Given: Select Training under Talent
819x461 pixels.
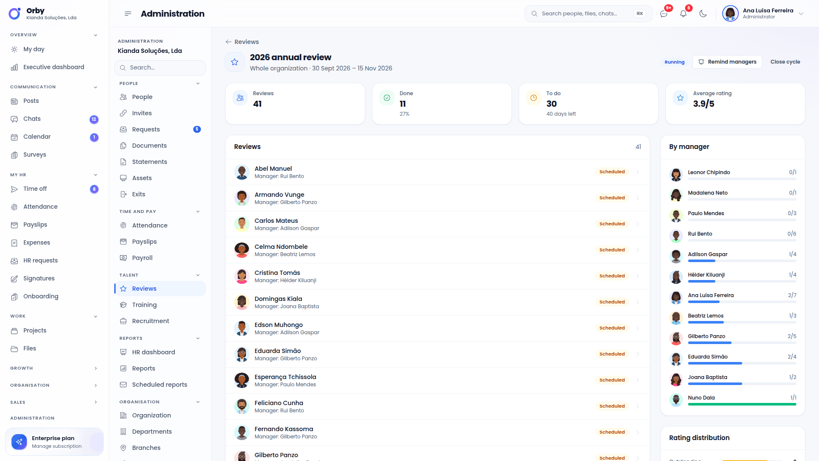Looking at the screenshot, I should pyautogui.click(x=160, y=305).
